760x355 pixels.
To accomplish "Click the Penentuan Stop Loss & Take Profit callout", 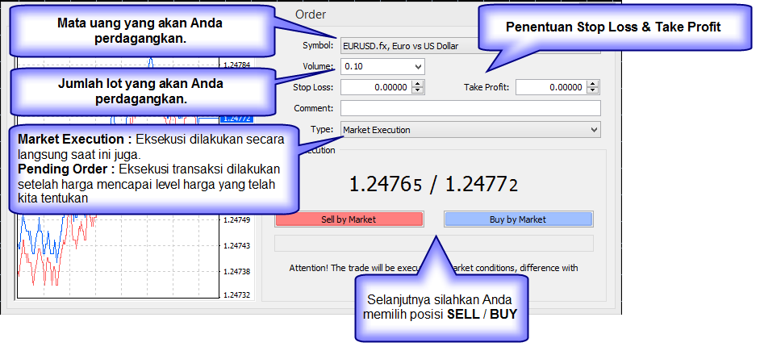I will [x=613, y=27].
